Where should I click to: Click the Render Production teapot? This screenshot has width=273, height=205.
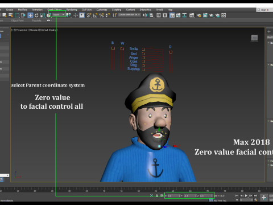coord(212,15)
